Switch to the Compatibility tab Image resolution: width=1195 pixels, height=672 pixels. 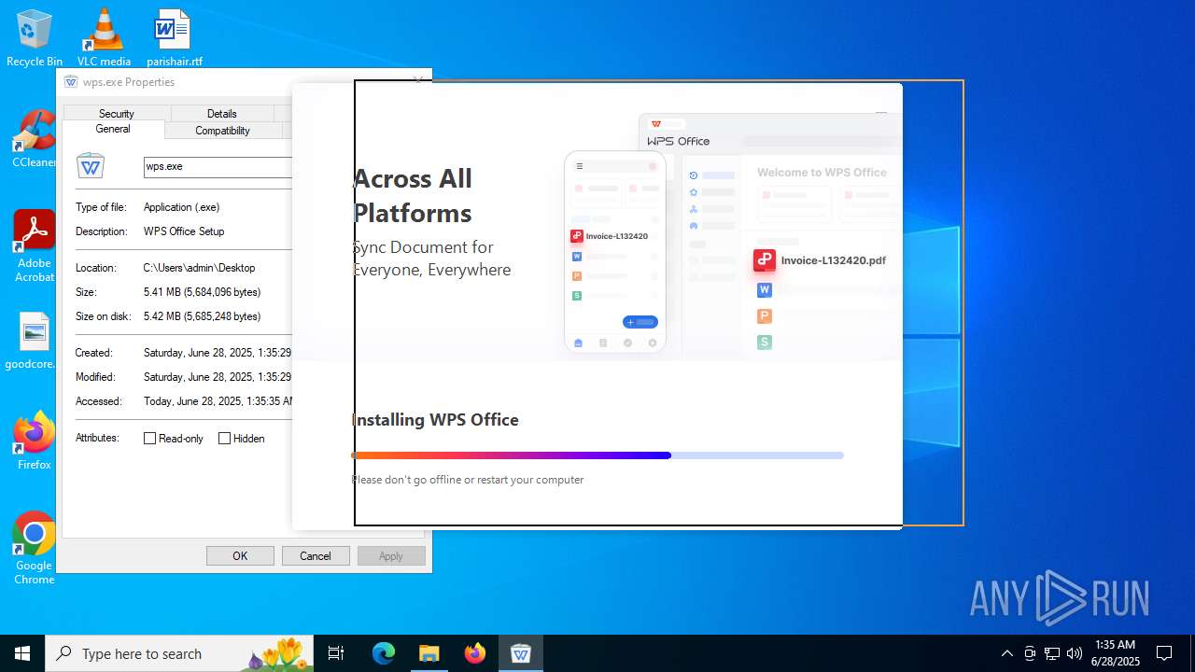(222, 131)
